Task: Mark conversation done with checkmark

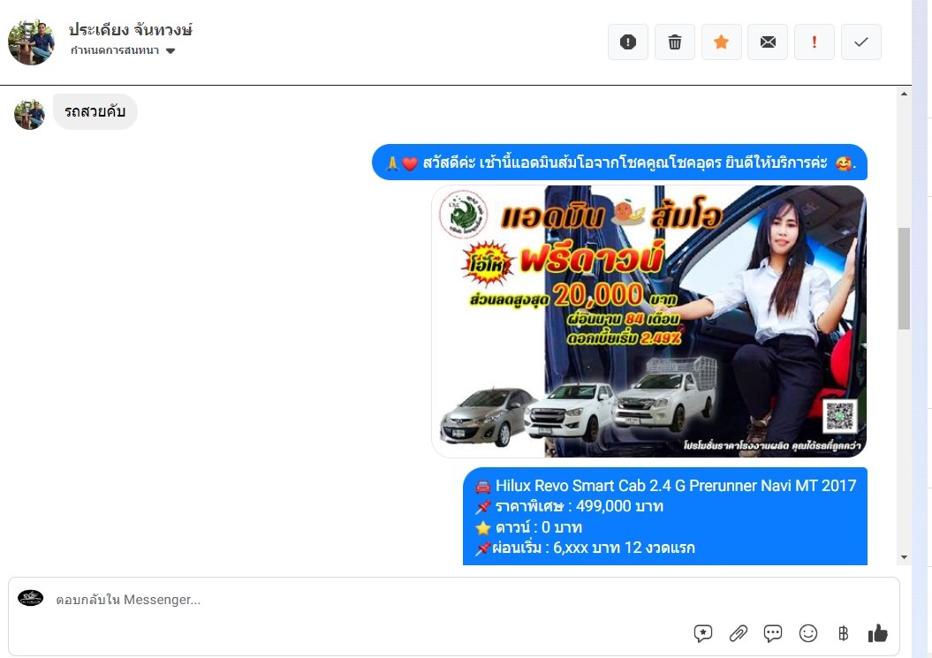Action: tap(861, 42)
